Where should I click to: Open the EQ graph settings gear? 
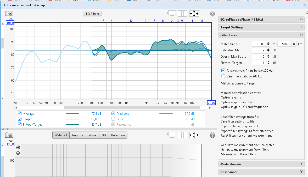212,14
